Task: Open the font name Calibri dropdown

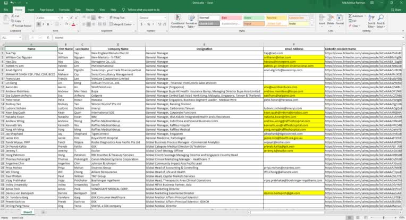Action: click(x=58, y=18)
